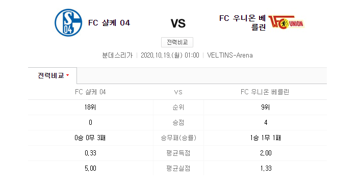
Task: Click the FC Schalke 04 team logo
Action: click(x=68, y=23)
